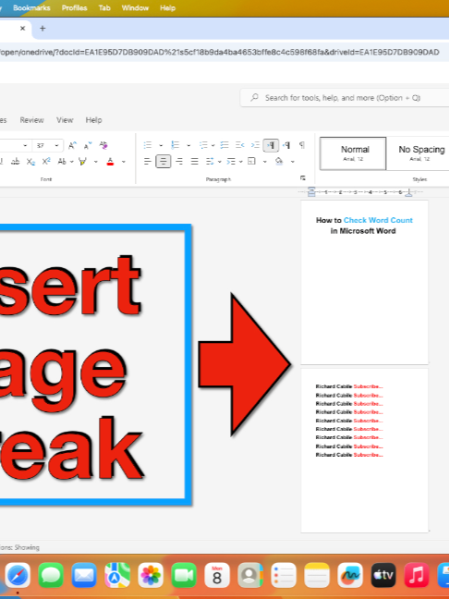Expand bullet list style arrow

pos(161,145)
